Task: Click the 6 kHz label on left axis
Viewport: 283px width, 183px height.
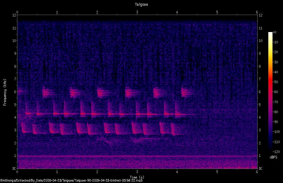Action: point(15,92)
